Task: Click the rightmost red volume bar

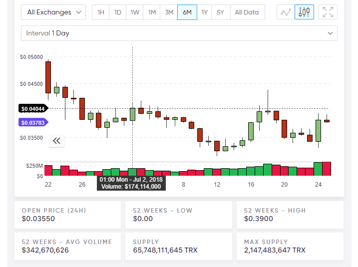Action: point(327,169)
